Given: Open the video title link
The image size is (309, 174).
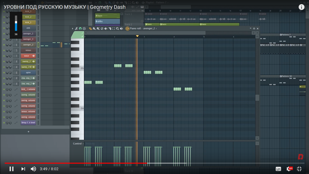Looking at the screenshot, I should (65, 7).
